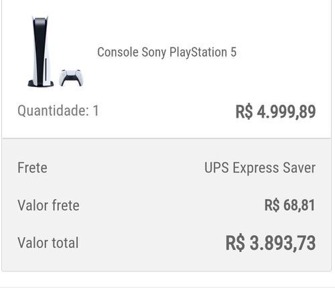Click the PlayStation 5 console tower image
The image size is (335, 288).
[41, 51]
